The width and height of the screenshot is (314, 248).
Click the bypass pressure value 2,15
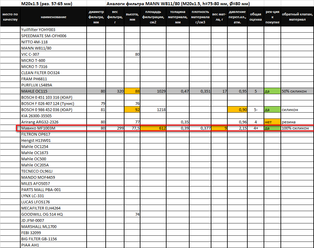(237, 128)
